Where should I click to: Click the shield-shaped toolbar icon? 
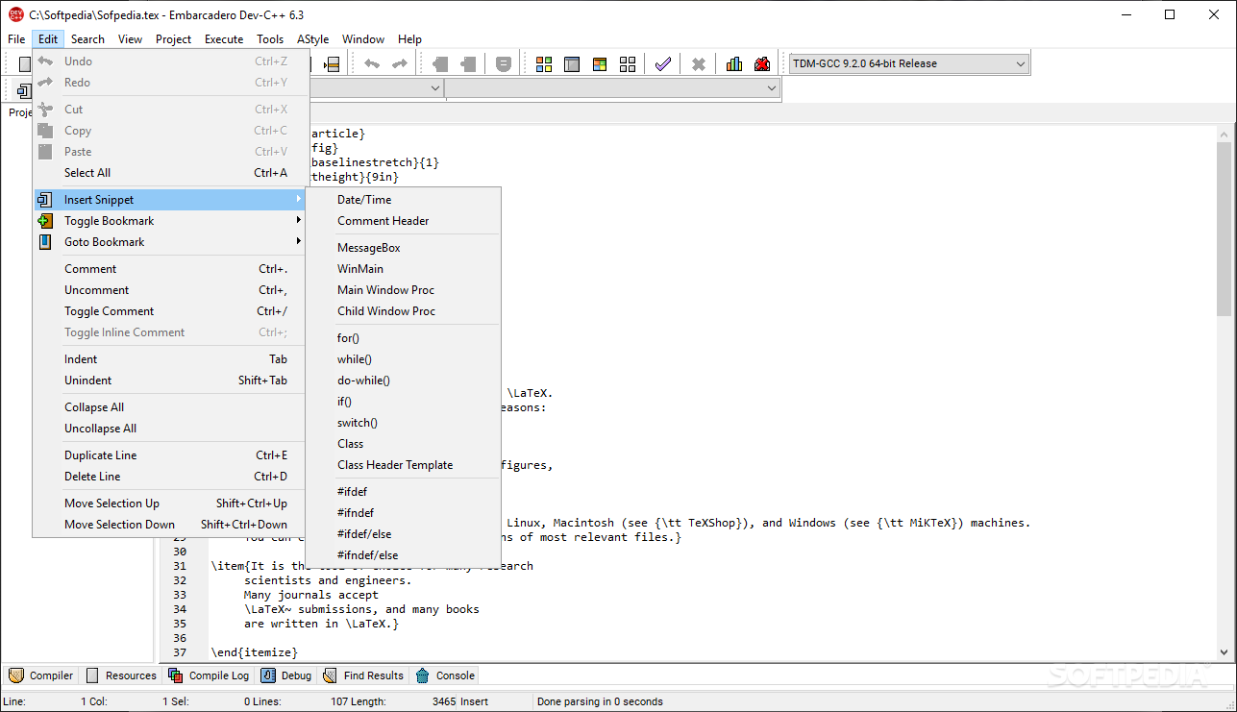click(504, 64)
